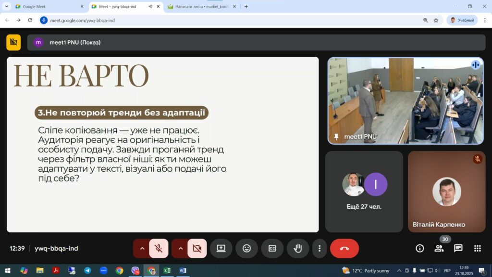Open more options three-dot menu
This screenshot has width=492, height=277.
(x=319, y=248)
